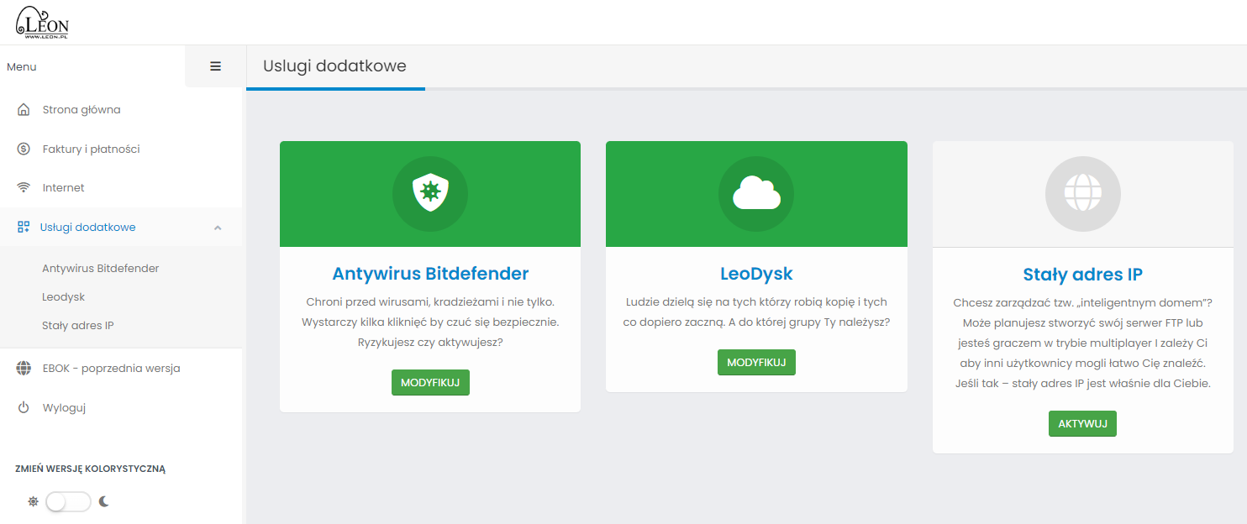Select Usługi dodatkowe menu item
The image size is (1247, 524).
[121, 227]
